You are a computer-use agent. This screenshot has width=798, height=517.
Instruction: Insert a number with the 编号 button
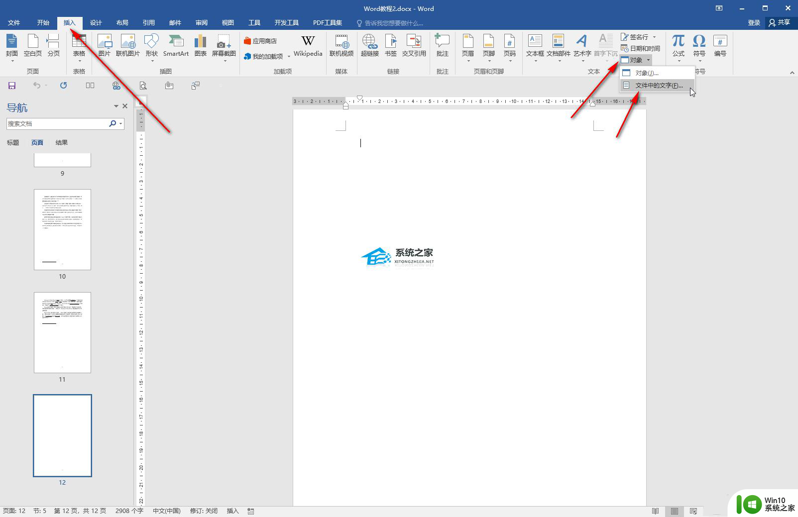pos(720,46)
